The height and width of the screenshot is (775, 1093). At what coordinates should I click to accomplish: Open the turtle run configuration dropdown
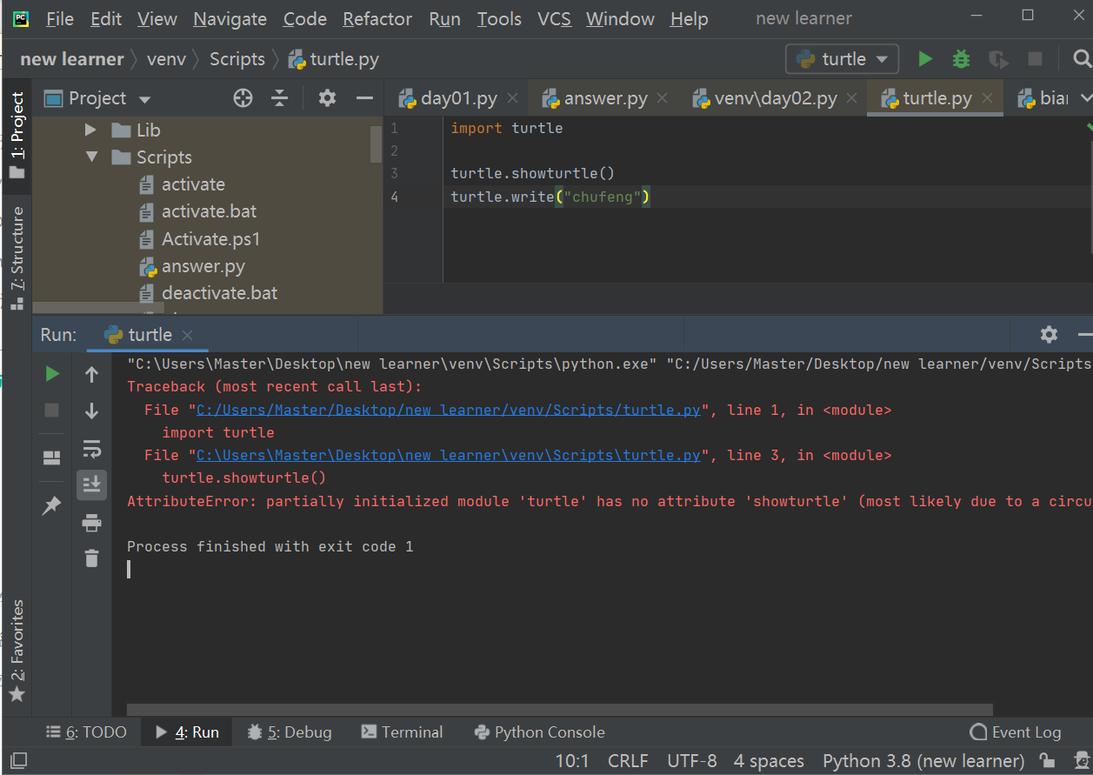(842, 59)
